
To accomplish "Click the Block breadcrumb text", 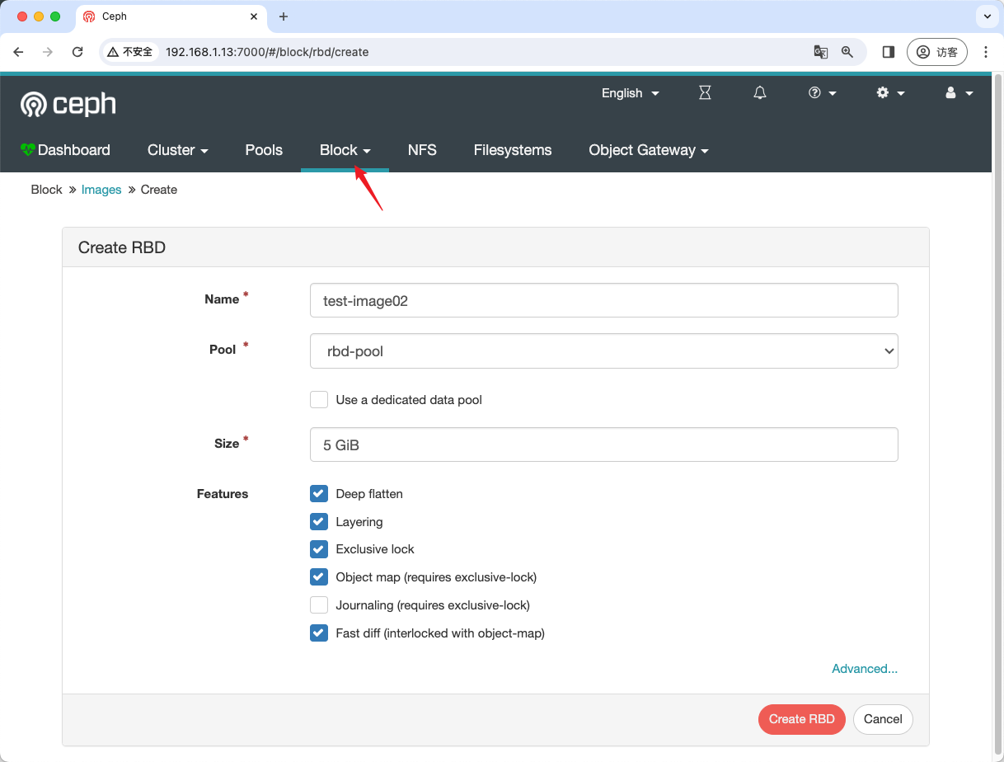I will click(x=46, y=190).
